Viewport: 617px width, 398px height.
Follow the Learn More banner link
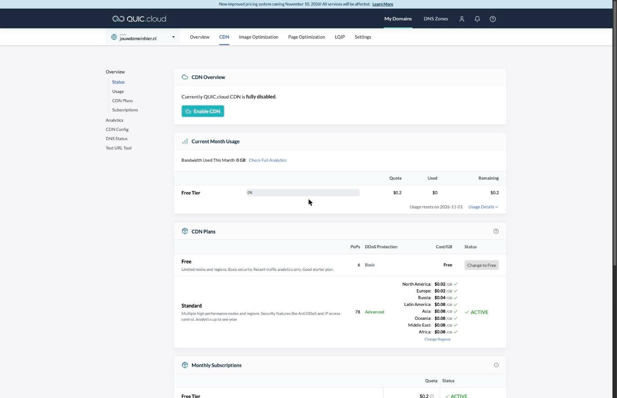click(x=383, y=4)
